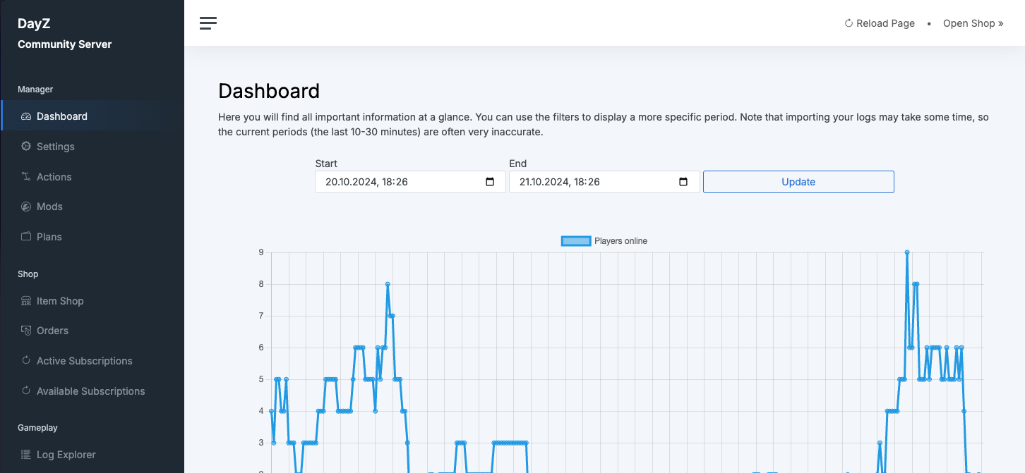
Task: Click the Dashboard speedometer icon
Action: coord(26,116)
